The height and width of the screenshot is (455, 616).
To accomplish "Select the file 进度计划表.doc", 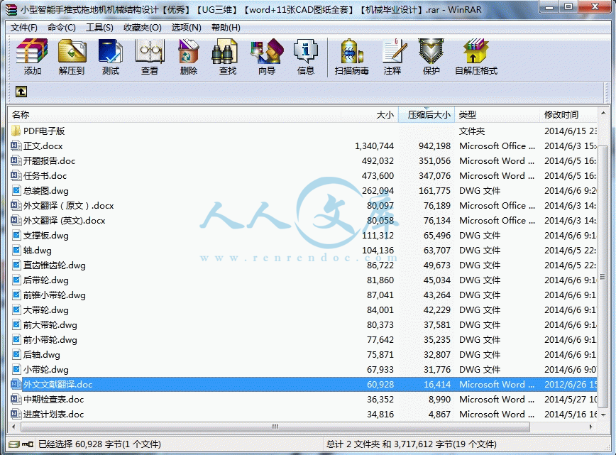I will tap(53, 415).
